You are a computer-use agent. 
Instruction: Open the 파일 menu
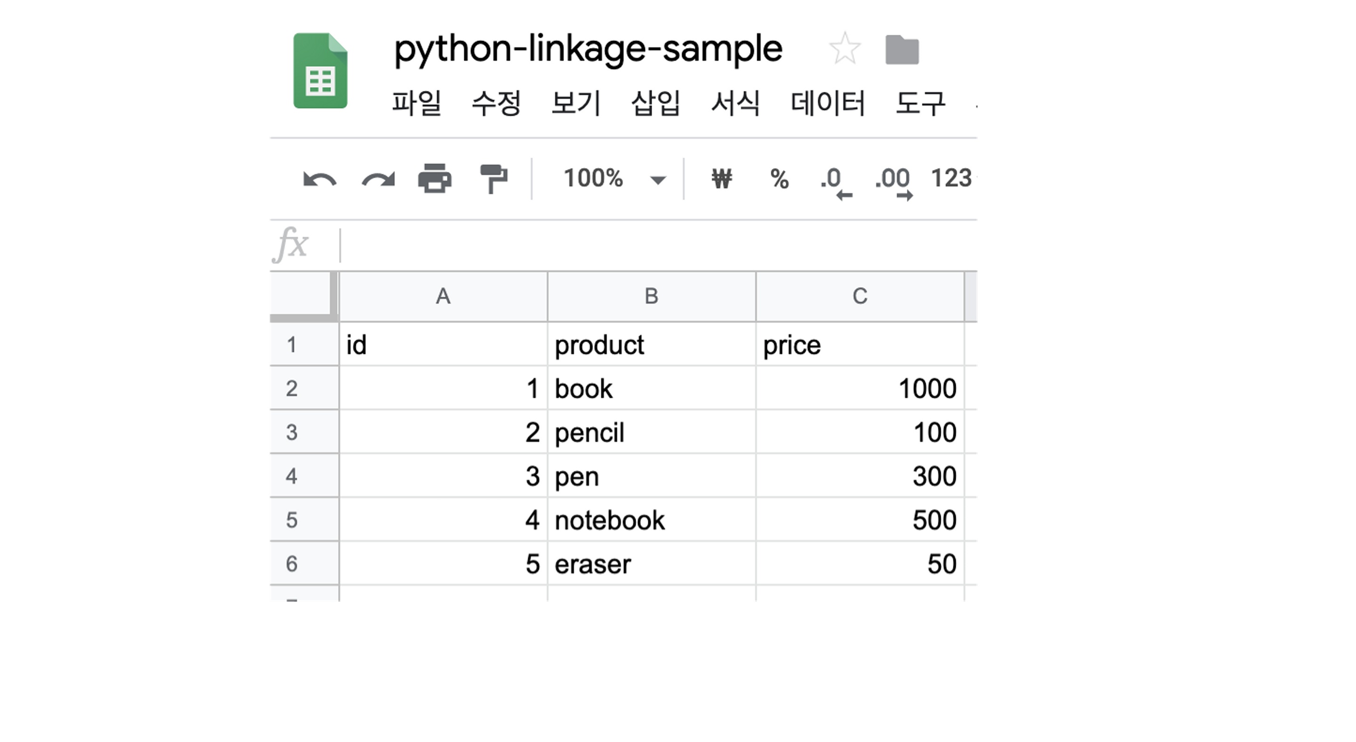pyautogui.click(x=416, y=103)
